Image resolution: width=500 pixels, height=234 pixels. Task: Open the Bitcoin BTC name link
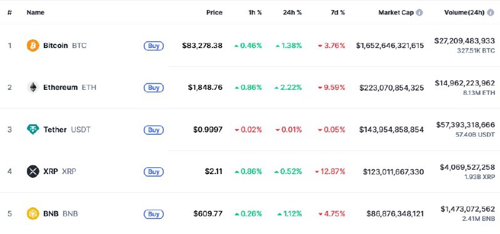(x=65, y=46)
